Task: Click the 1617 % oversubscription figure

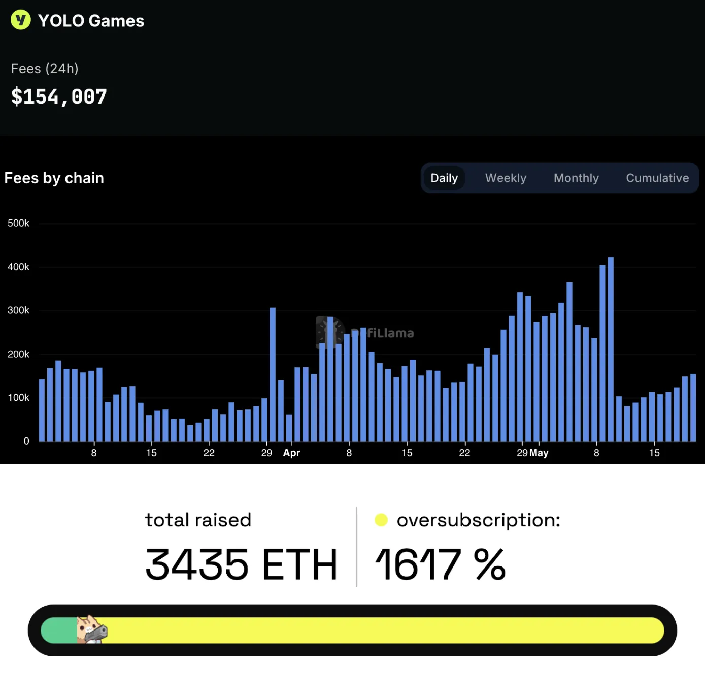Action: point(441,564)
